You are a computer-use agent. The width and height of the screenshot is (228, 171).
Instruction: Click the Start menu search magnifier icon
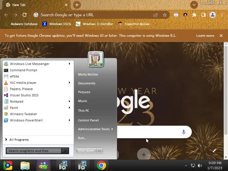[x=65, y=151]
